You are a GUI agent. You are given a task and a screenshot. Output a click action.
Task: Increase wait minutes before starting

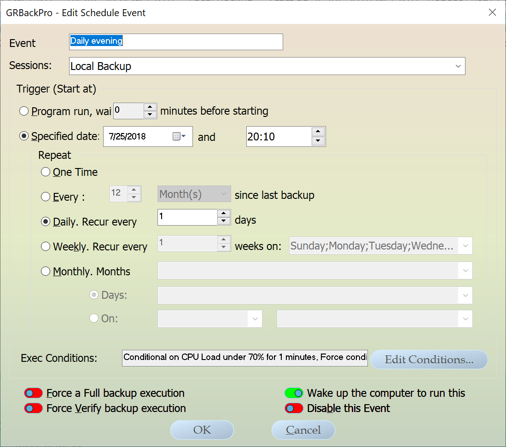[150, 107]
